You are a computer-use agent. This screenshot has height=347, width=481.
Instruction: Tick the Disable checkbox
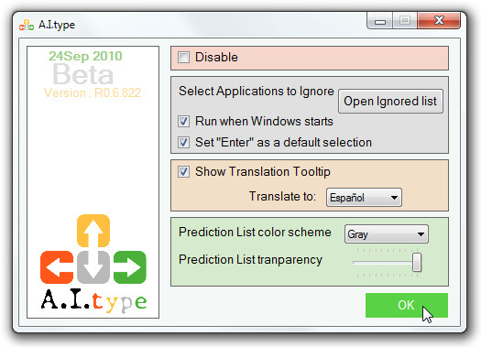[x=184, y=58]
